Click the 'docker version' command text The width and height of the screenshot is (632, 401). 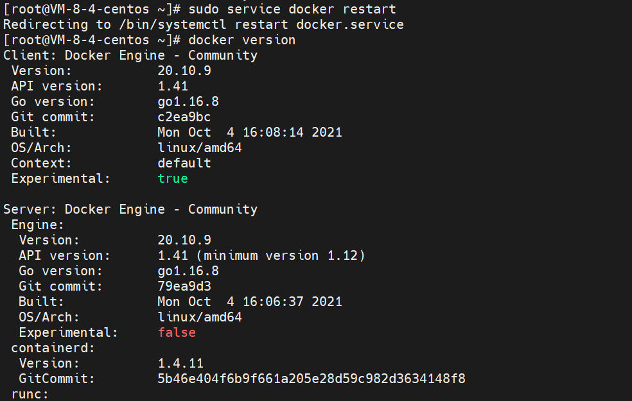coord(242,40)
